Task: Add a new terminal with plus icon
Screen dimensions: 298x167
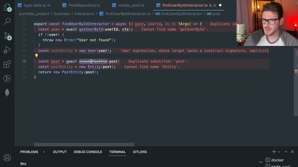Action: coord(274,152)
